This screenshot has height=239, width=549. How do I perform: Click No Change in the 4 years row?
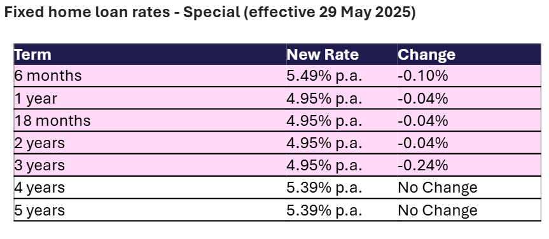pyautogui.click(x=438, y=188)
